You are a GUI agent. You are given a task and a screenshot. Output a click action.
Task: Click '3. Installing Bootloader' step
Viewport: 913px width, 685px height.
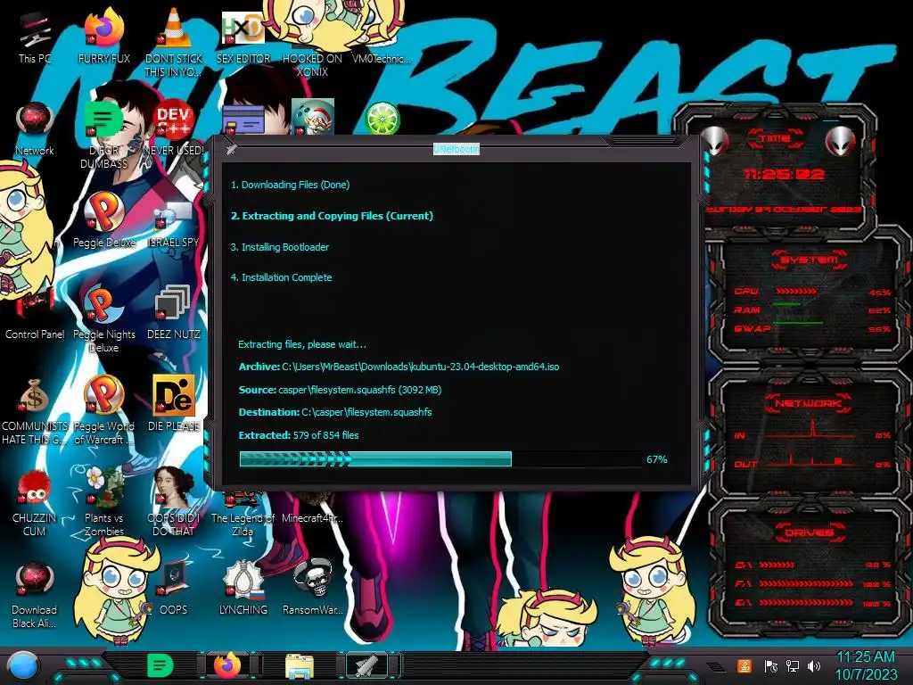click(279, 247)
